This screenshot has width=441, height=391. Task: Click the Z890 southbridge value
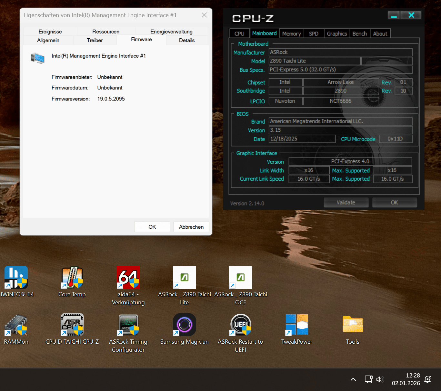coord(341,91)
